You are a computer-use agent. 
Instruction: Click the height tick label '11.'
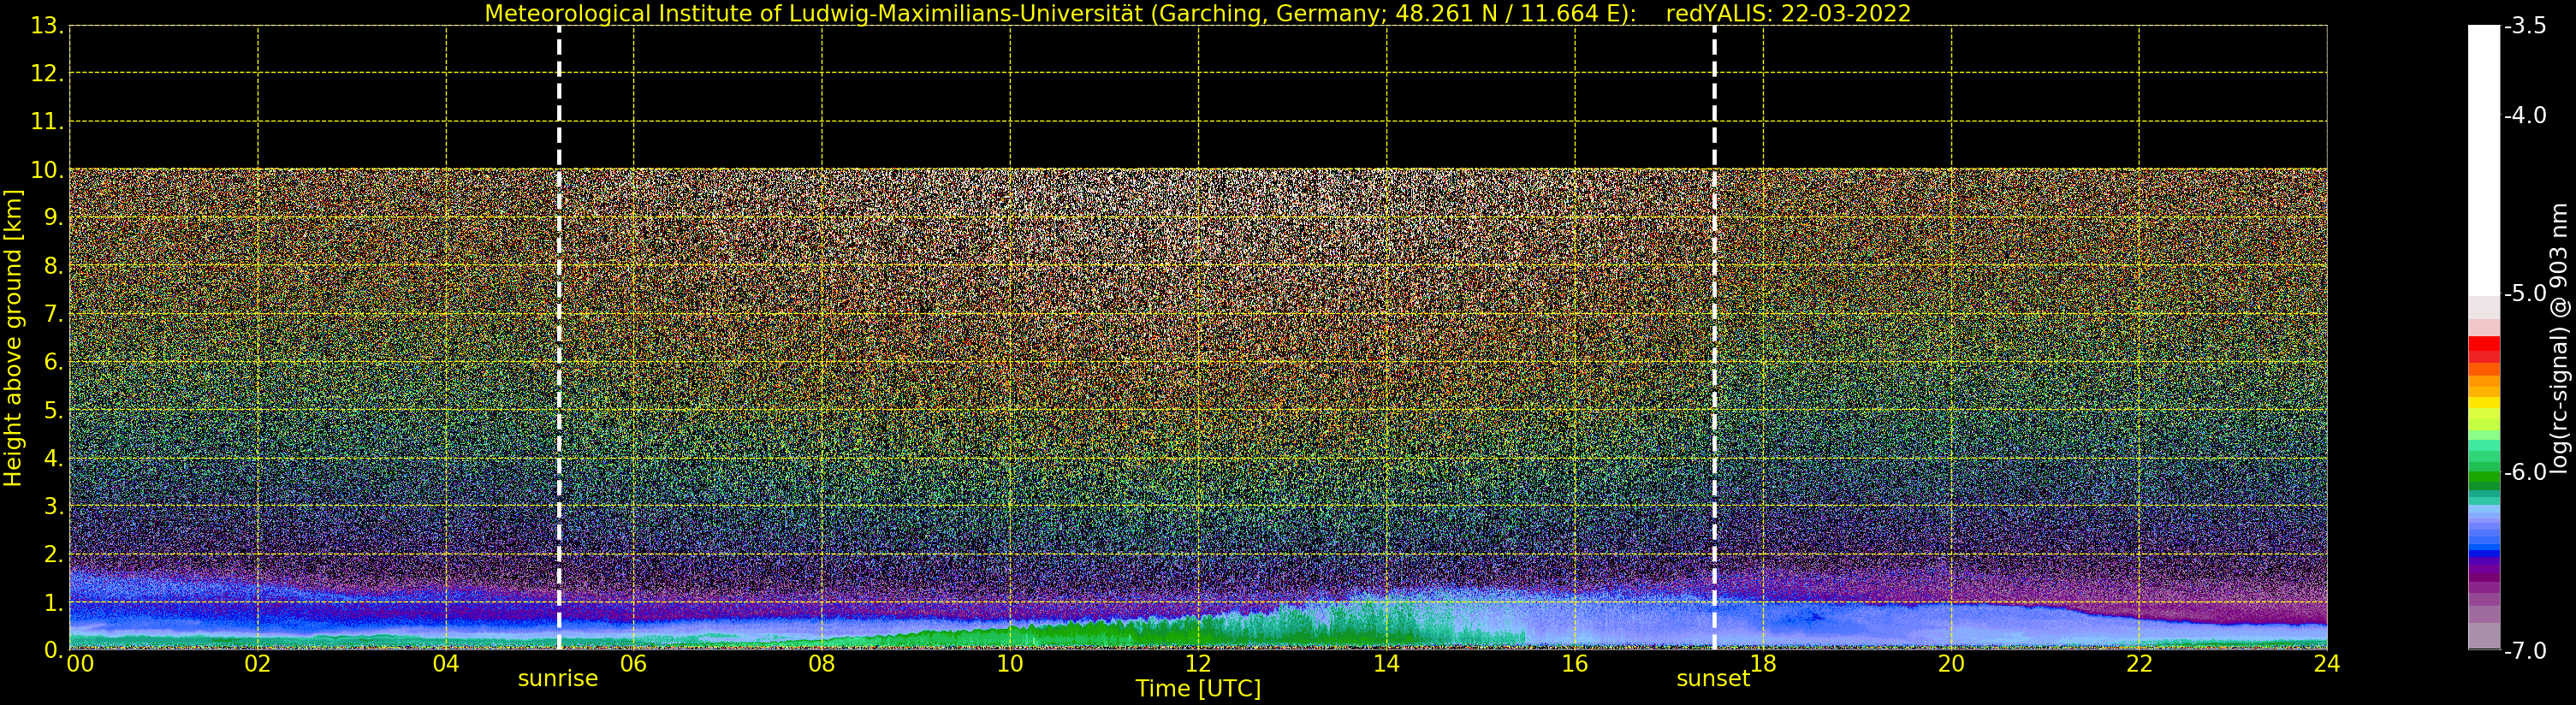click(47, 122)
